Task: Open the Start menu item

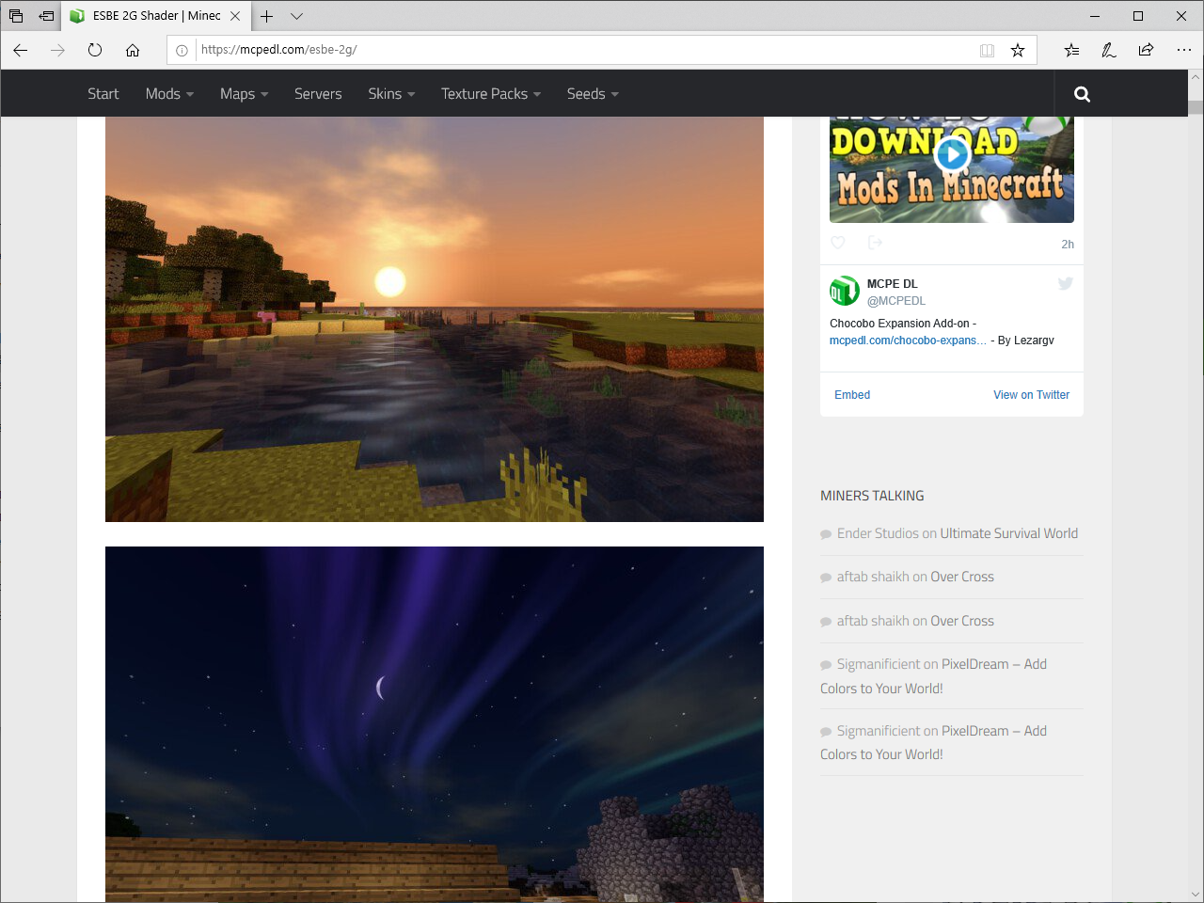Action: 103,94
